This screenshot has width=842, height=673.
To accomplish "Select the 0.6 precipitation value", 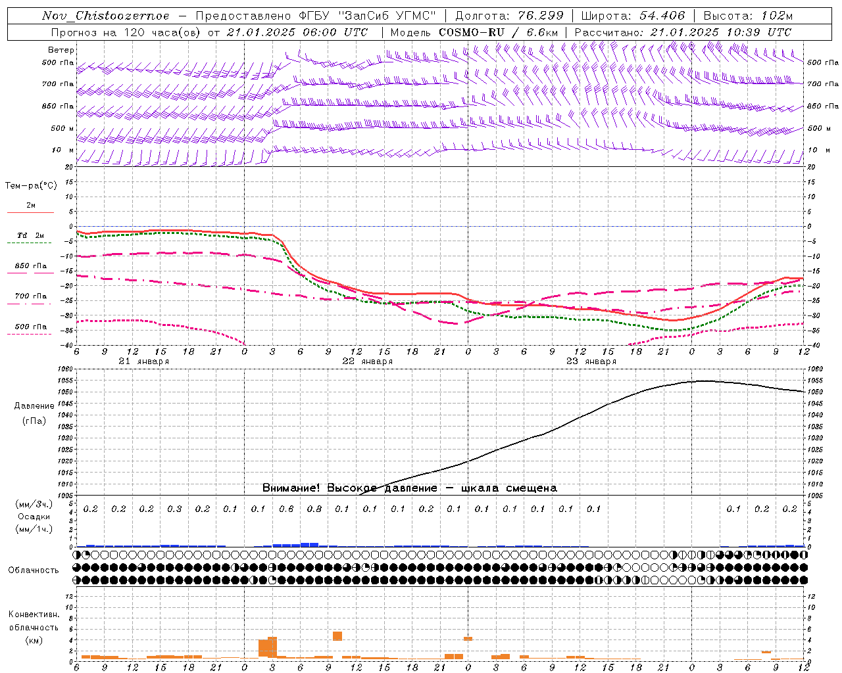I will click(286, 509).
